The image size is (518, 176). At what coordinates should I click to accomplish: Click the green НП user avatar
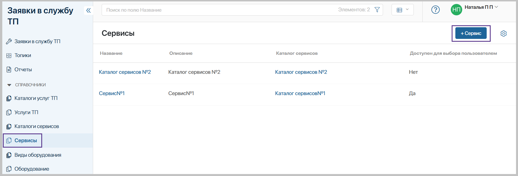click(456, 10)
